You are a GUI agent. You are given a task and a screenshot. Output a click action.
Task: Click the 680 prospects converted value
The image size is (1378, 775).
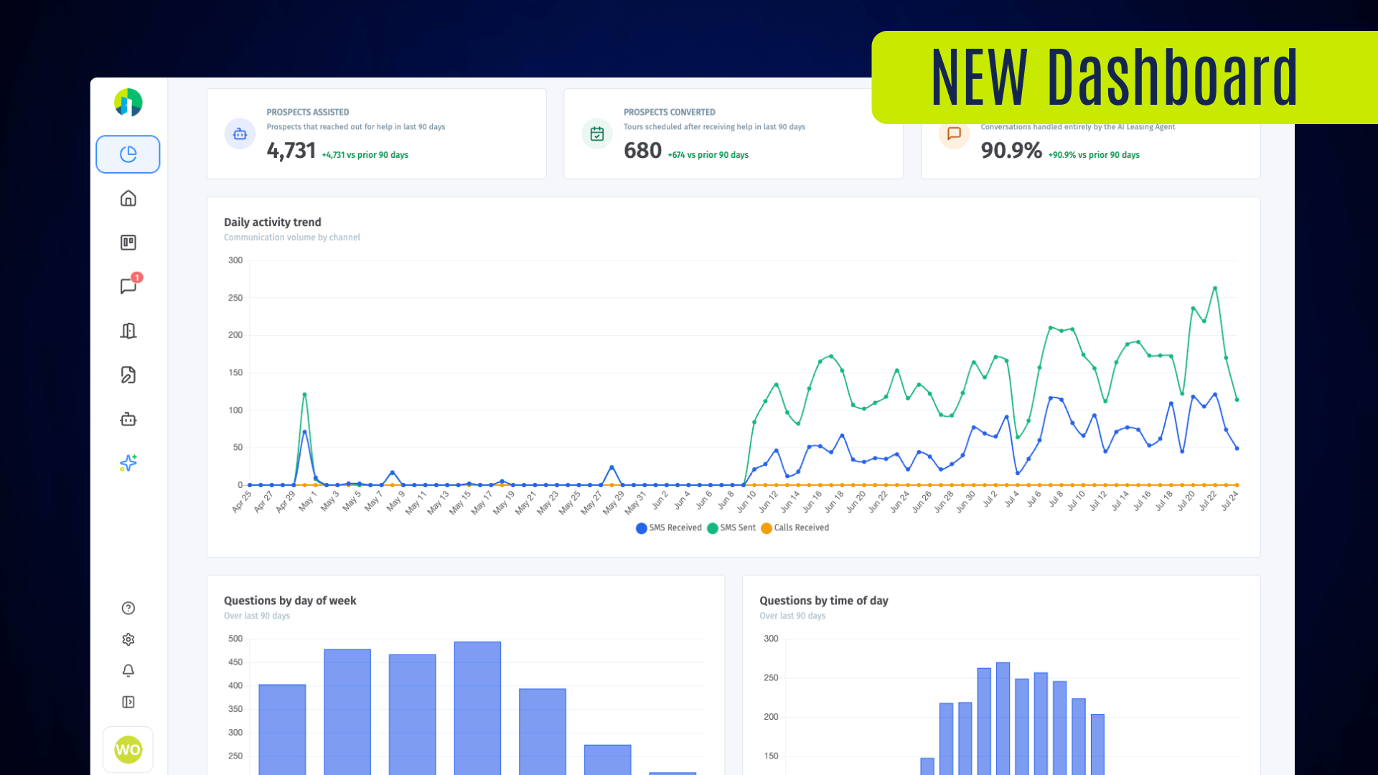(x=642, y=151)
